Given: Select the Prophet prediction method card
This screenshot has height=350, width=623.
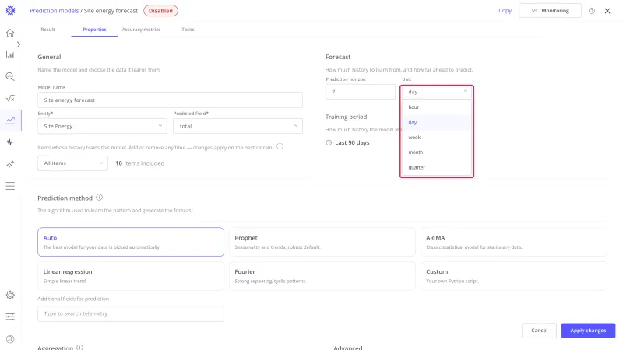Looking at the screenshot, I should pyautogui.click(x=322, y=242).
